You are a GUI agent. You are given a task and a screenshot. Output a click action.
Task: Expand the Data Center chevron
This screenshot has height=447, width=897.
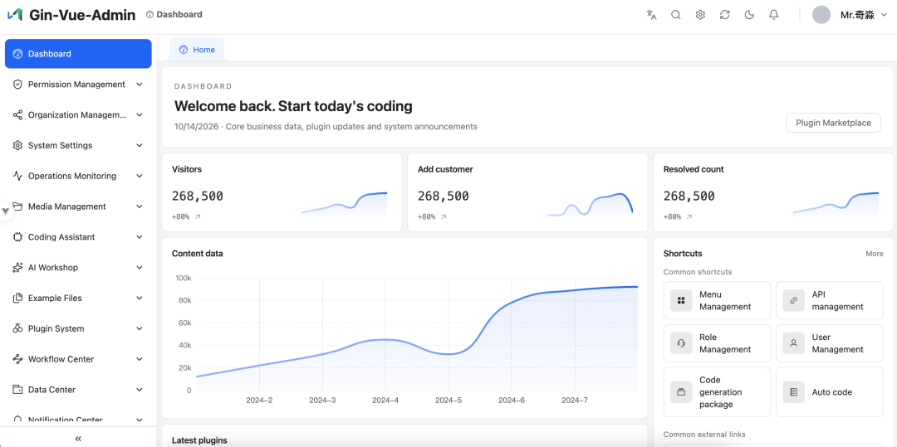click(x=140, y=390)
